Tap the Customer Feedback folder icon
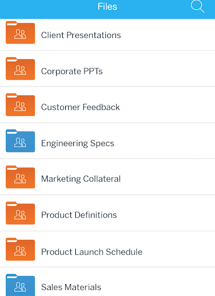 tap(20, 105)
